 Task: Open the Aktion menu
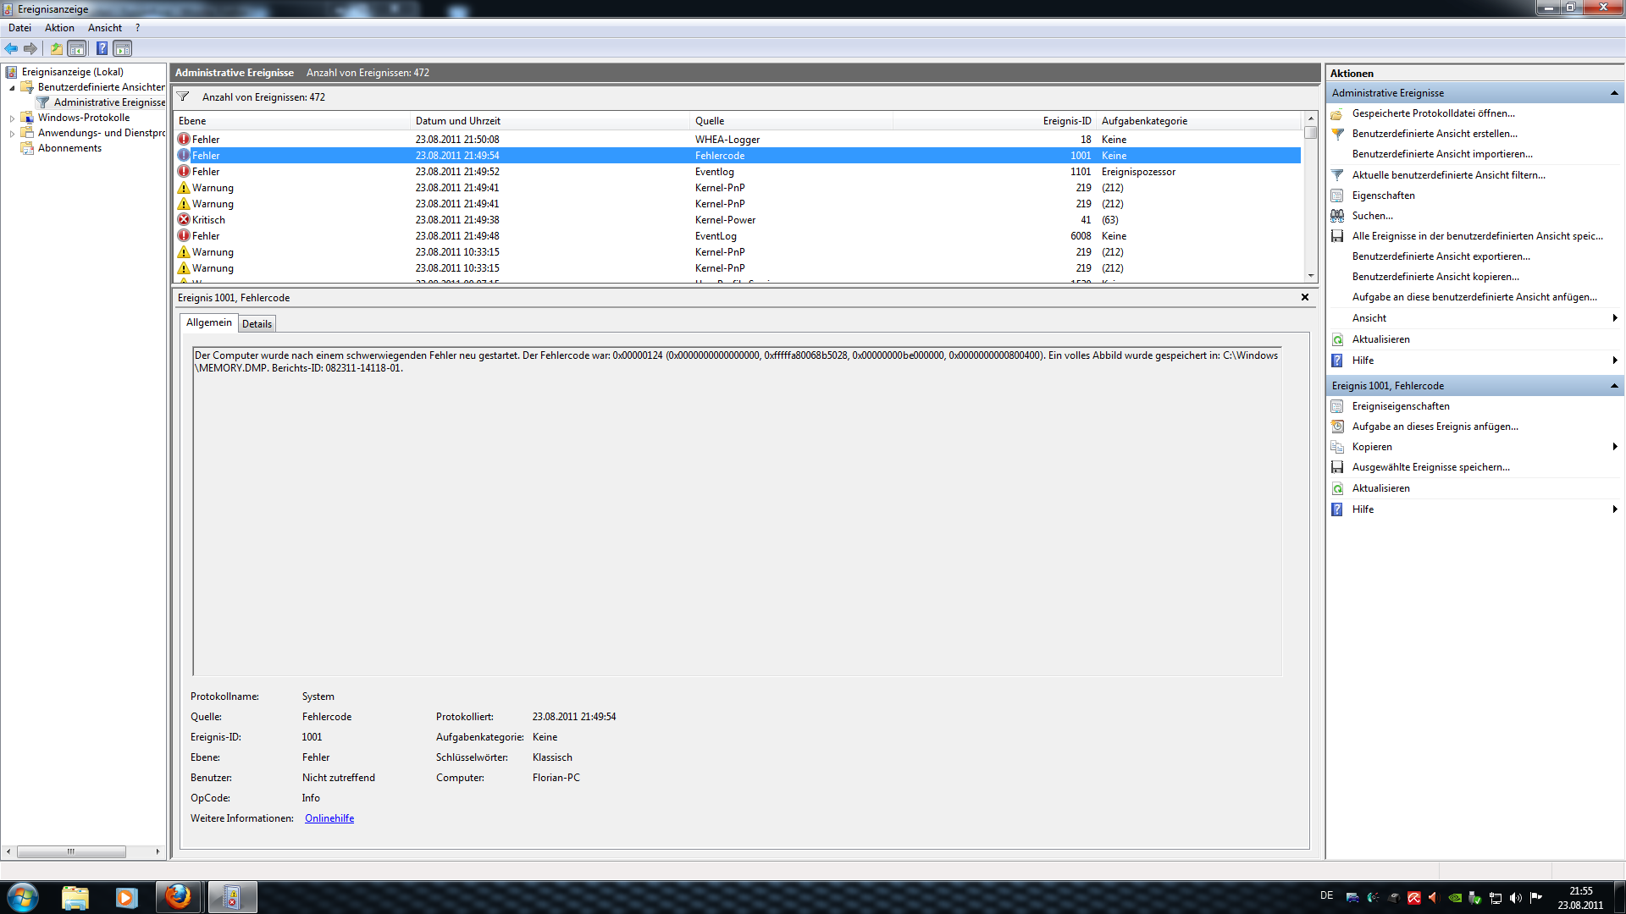click(x=59, y=28)
